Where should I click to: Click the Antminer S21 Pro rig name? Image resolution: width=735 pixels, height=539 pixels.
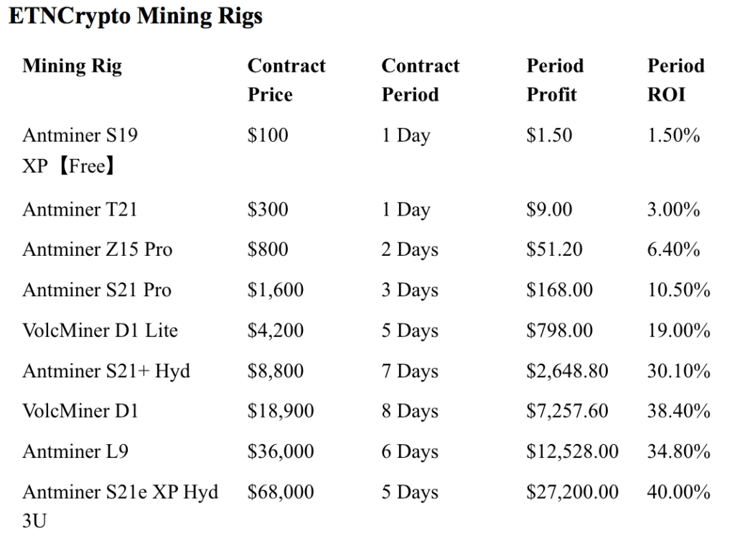97,290
